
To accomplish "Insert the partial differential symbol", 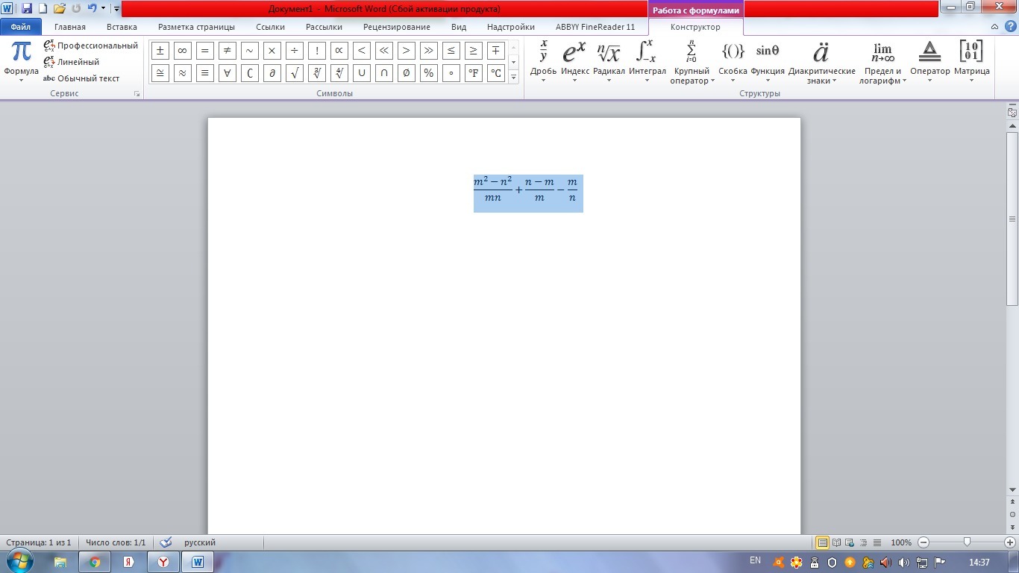I will coord(272,73).
